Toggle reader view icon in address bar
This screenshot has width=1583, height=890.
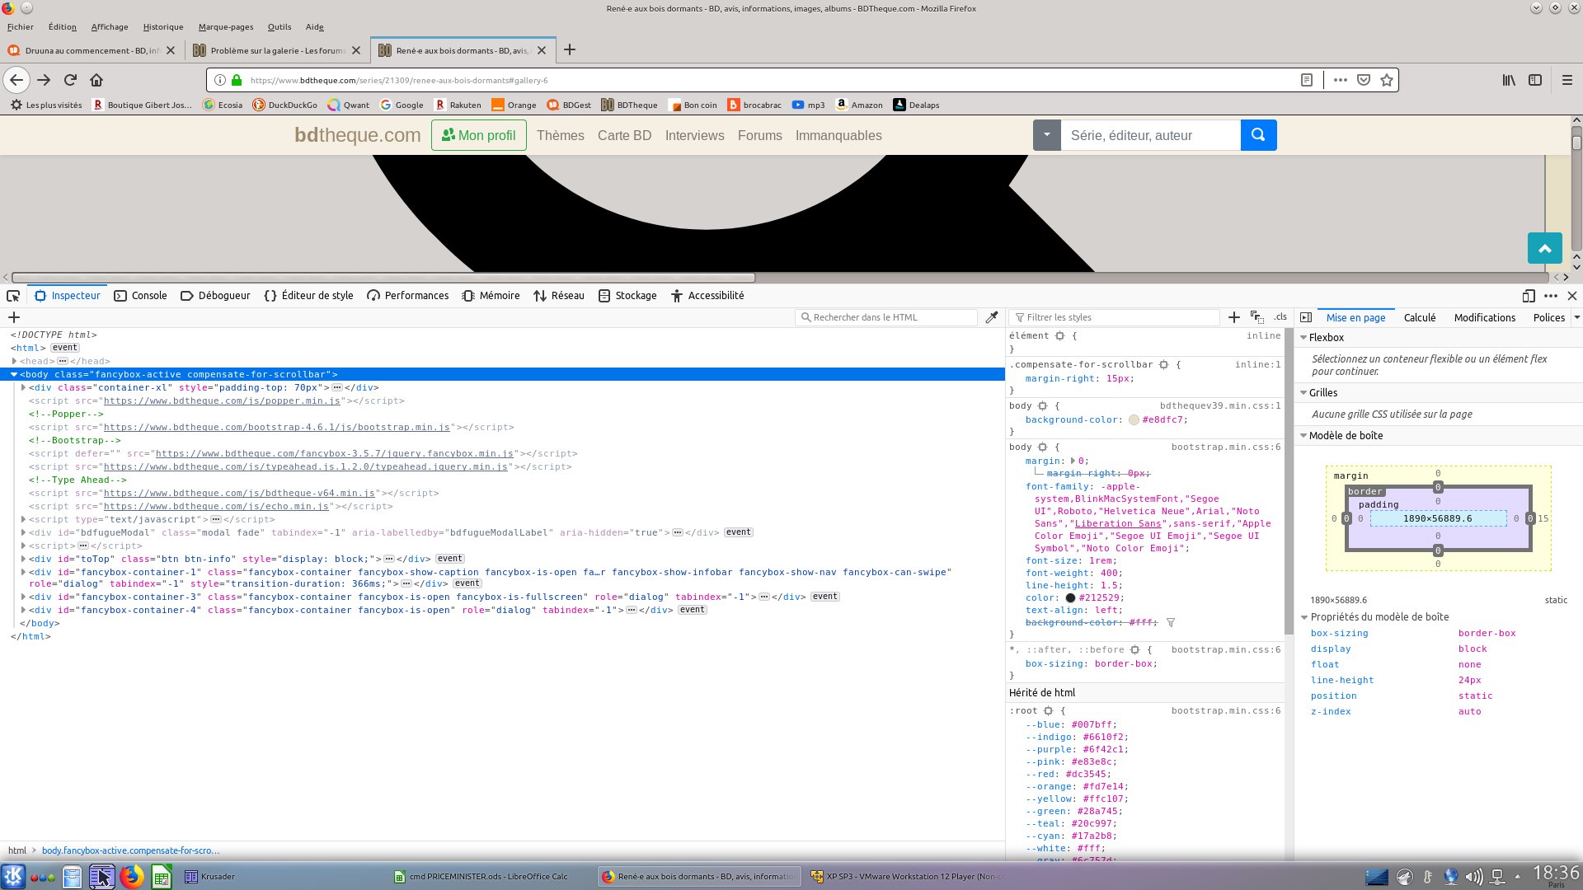point(1307,80)
